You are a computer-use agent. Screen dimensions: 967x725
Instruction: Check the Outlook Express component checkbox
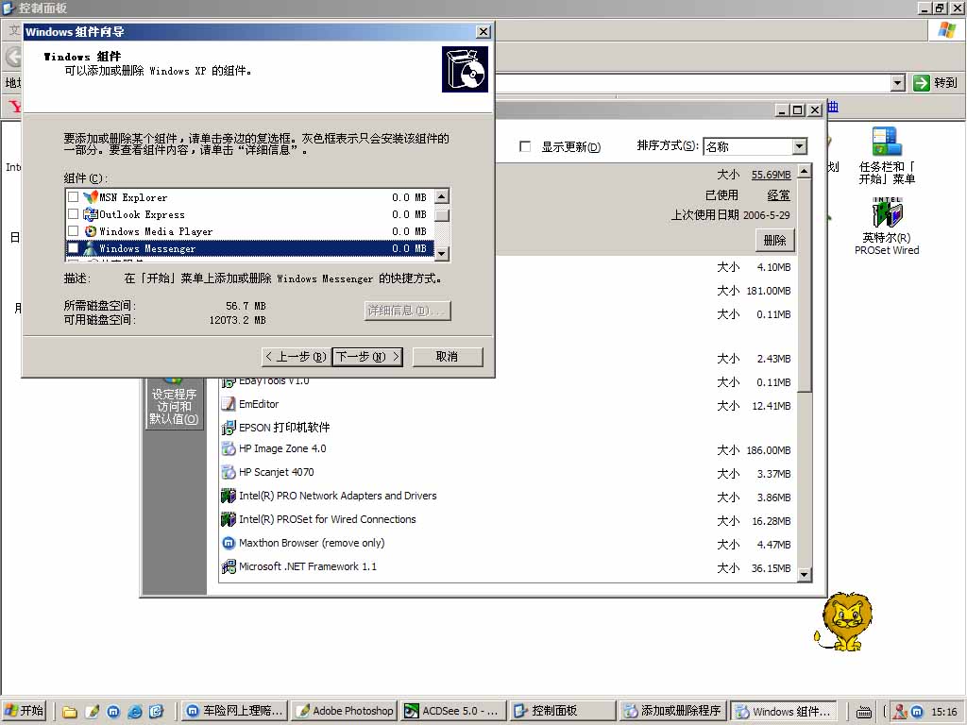point(73,214)
